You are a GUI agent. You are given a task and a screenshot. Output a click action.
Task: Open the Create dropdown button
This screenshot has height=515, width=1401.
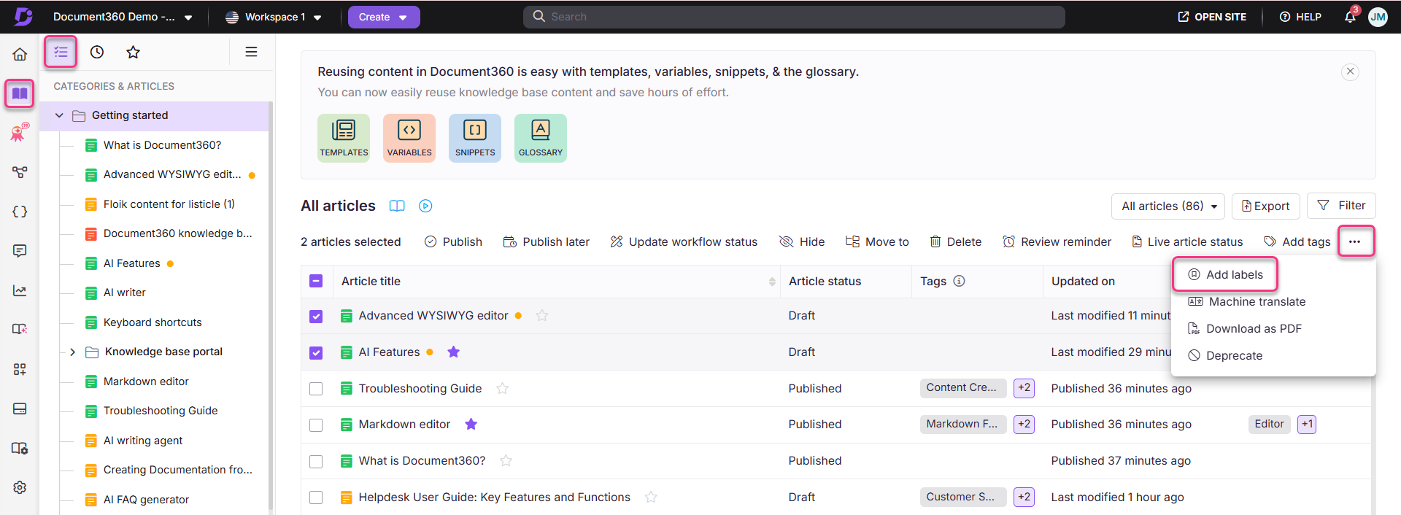coord(384,17)
